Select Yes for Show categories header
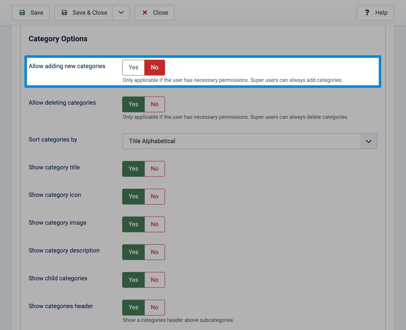The width and height of the screenshot is (406, 330). pyautogui.click(x=133, y=307)
